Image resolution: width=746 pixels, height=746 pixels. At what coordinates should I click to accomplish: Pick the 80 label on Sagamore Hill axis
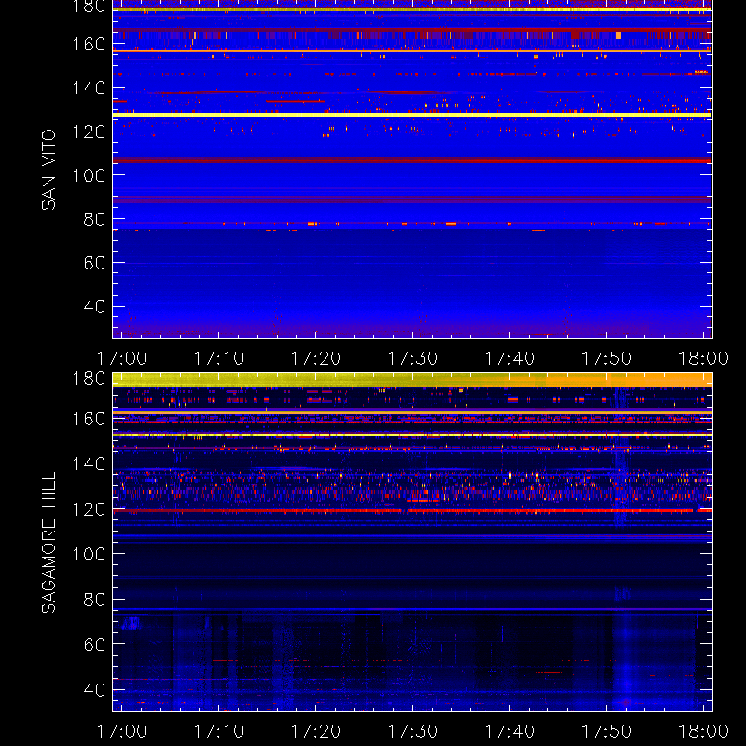pyautogui.click(x=94, y=600)
